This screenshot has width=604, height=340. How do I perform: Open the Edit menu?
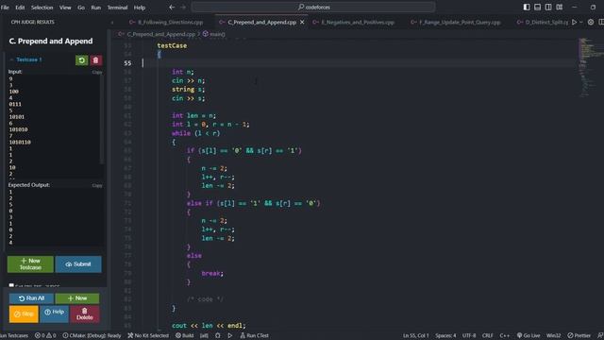click(x=20, y=8)
